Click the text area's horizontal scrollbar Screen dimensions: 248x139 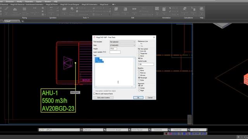tap(114, 86)
